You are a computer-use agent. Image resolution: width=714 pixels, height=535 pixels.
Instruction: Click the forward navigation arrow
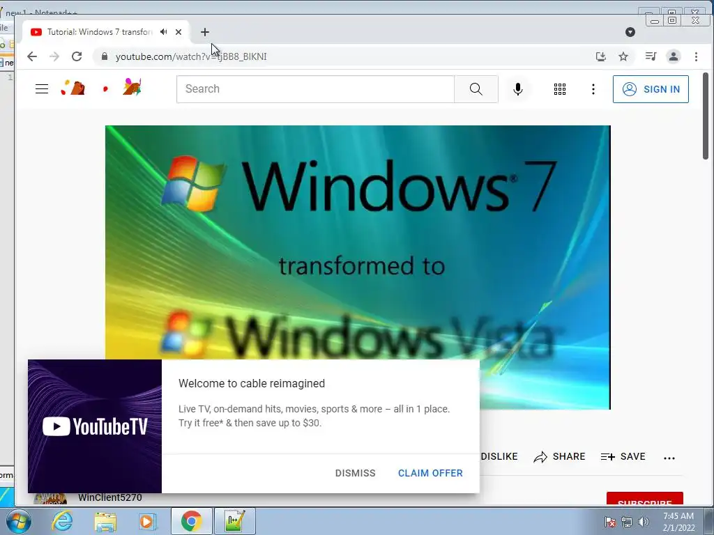(x=54, y=56)
